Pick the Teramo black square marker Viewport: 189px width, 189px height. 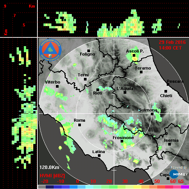click(x=141, y=72)
